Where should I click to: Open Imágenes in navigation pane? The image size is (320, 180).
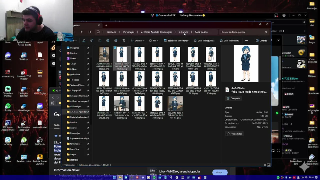click(x=74, y=48)
